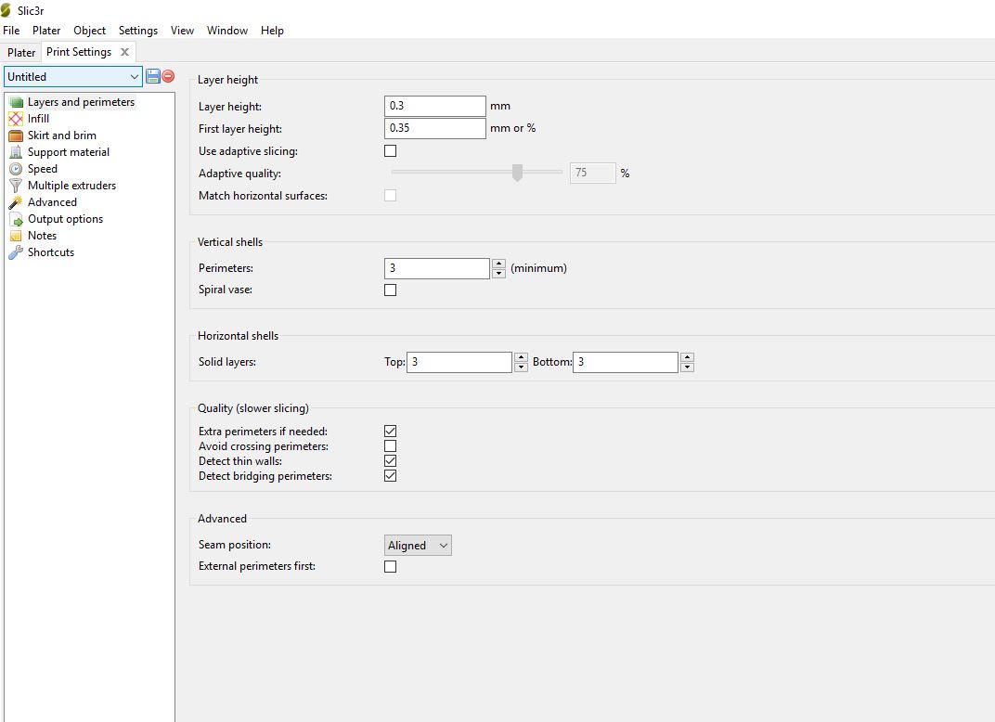
Task: Expand the Seam position Aligned dropdown
Action: coord(418,546)
